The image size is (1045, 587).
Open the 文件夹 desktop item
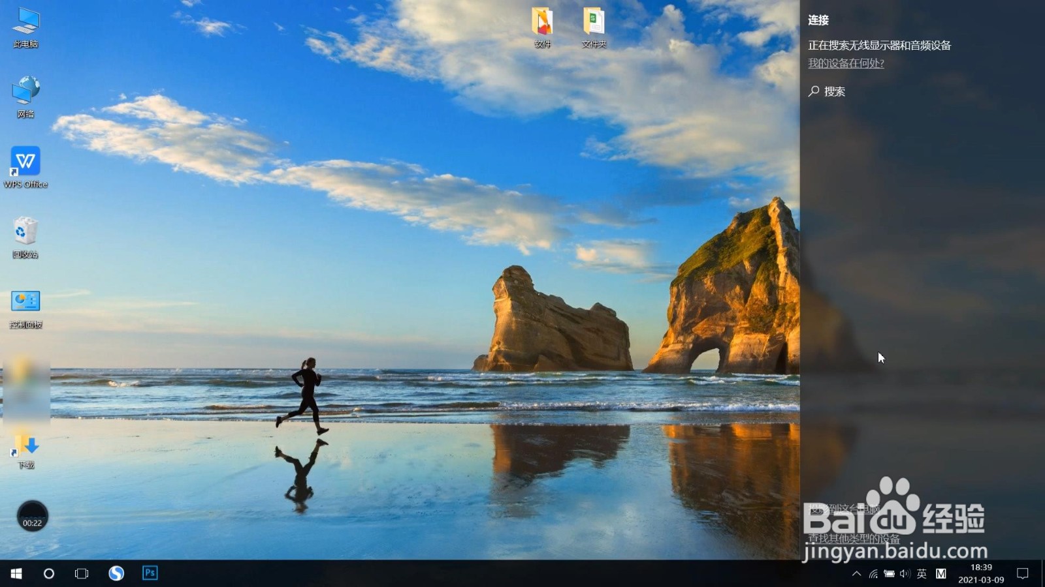point(594,28)
